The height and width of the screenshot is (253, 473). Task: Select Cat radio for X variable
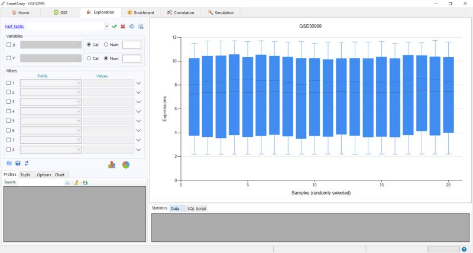click(x=89, y=44)
